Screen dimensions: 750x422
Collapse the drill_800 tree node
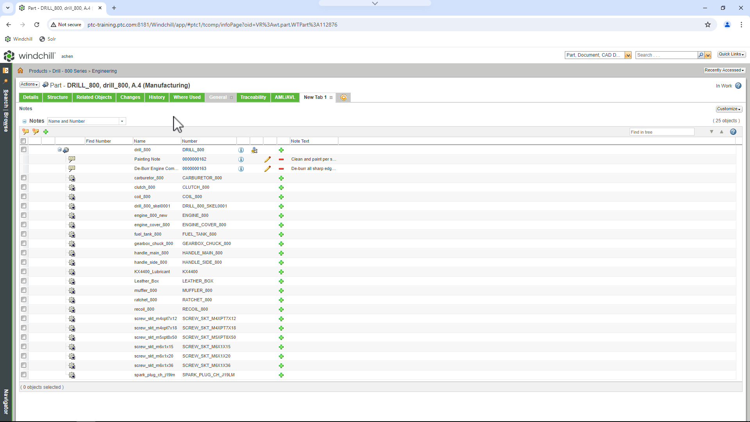(x=59, y=150)
